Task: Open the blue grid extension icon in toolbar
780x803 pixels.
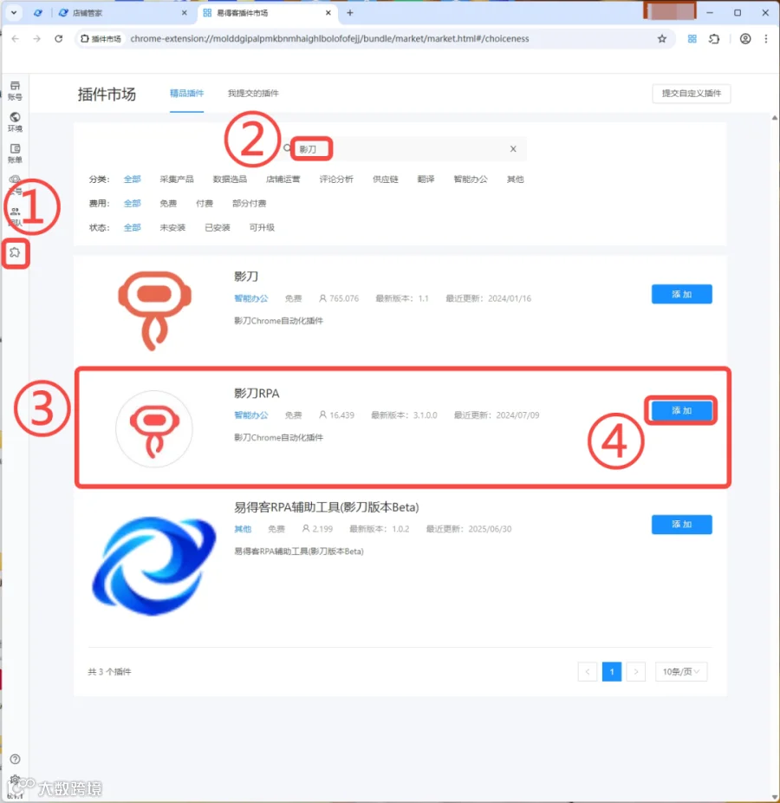Action: (692, 38)
